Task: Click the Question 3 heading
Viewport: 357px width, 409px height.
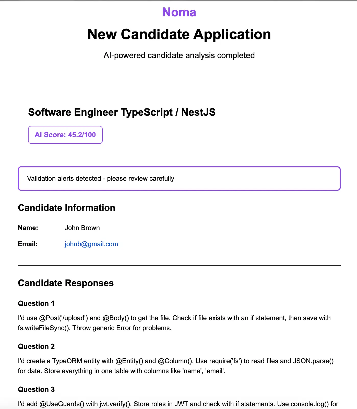Action: [36, 390]
